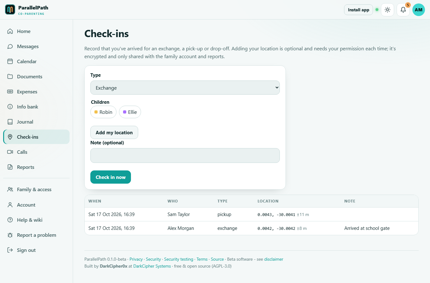Click the Calls video camera icon

(10, 152)
